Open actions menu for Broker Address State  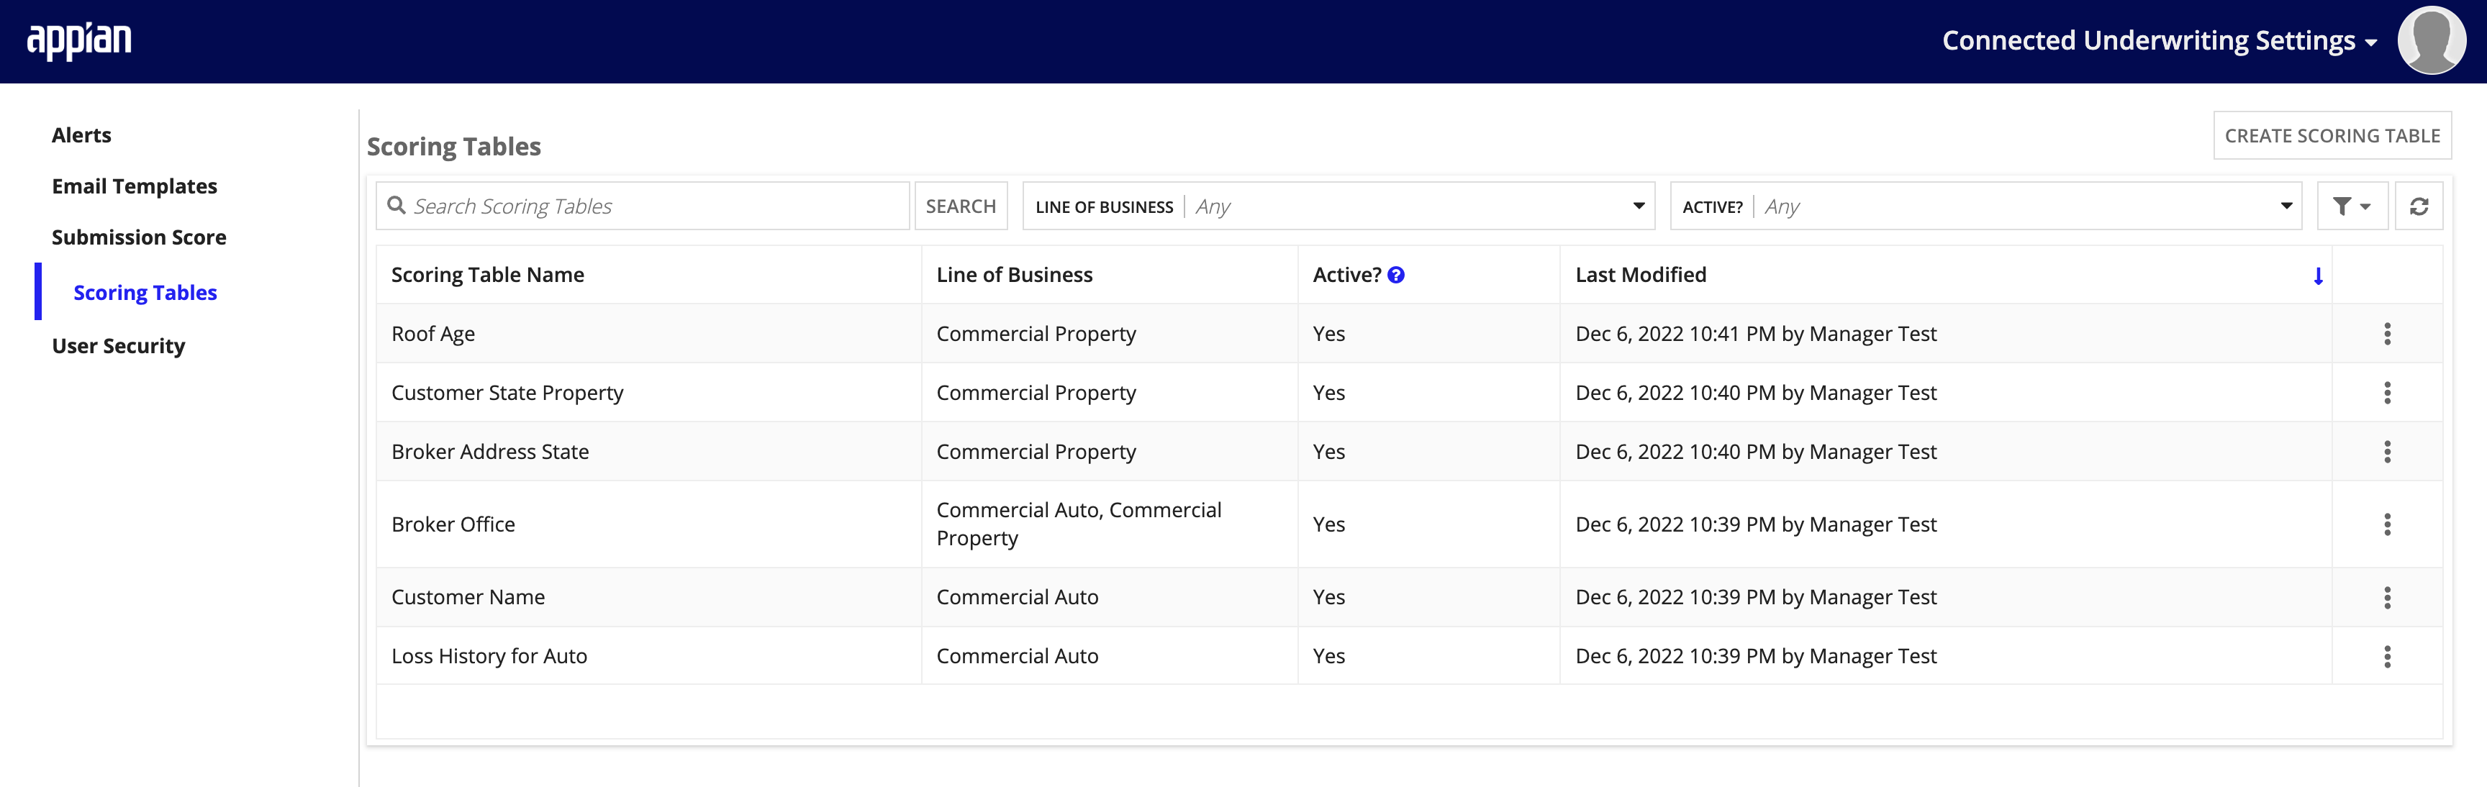click(2386, 452)
